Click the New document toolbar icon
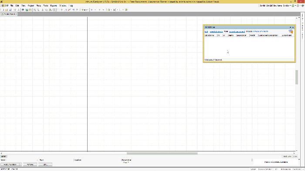The image size is (305, 171). [x=3, y=10]
